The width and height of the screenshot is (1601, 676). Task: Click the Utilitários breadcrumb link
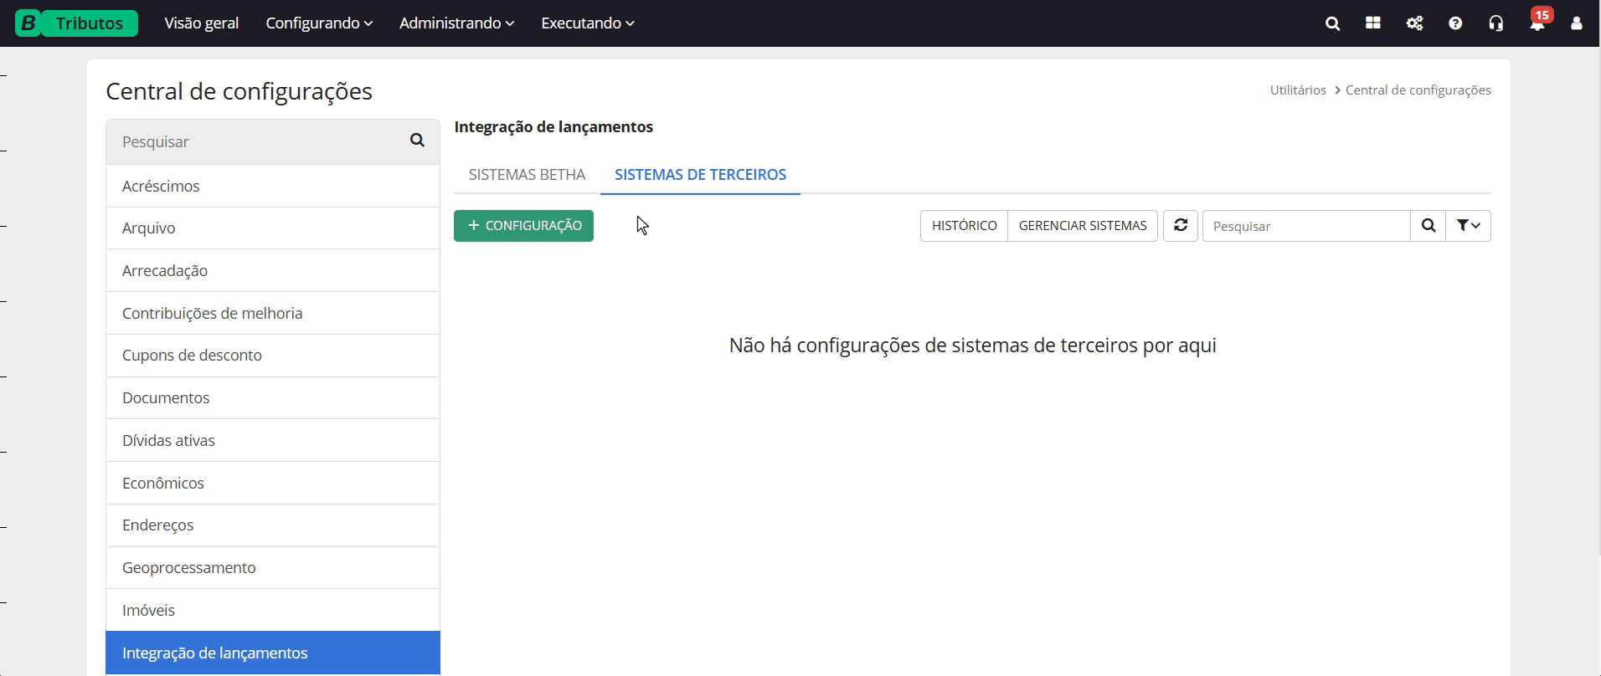[x=1298, y=90]
